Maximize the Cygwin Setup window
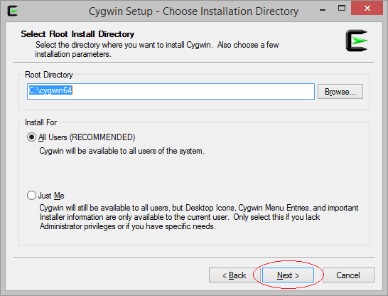388x296 pixels. pyautogui.click(x=342, y=8)
